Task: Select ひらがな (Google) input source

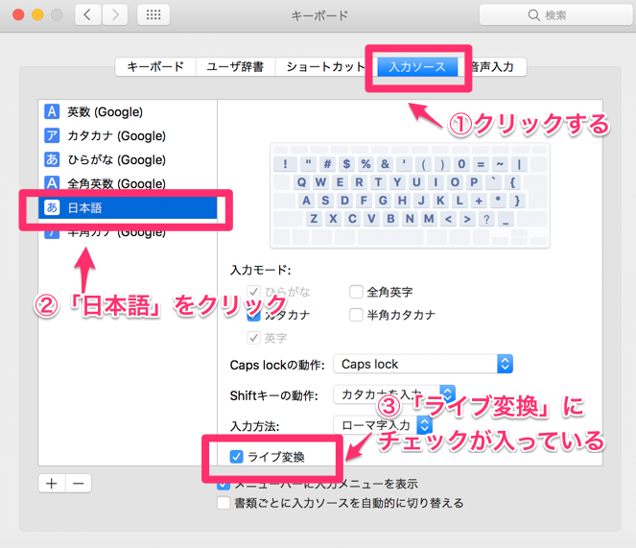Action: click(x=115, y=159)
